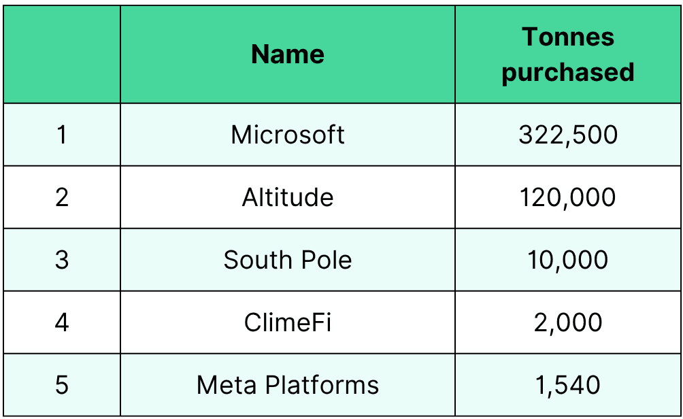Click the Altitude name cell
This screenshot has width=683, height=419.
pyautogui.click(x=288, y=197)
